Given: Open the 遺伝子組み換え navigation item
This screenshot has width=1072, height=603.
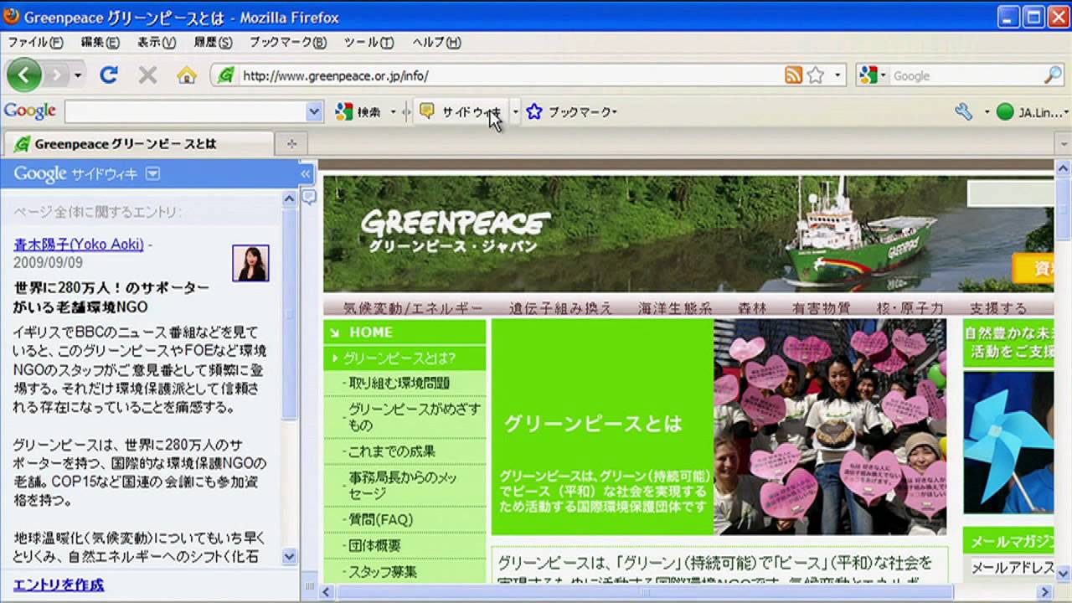Looking at the screenshot, I should 560,308.
